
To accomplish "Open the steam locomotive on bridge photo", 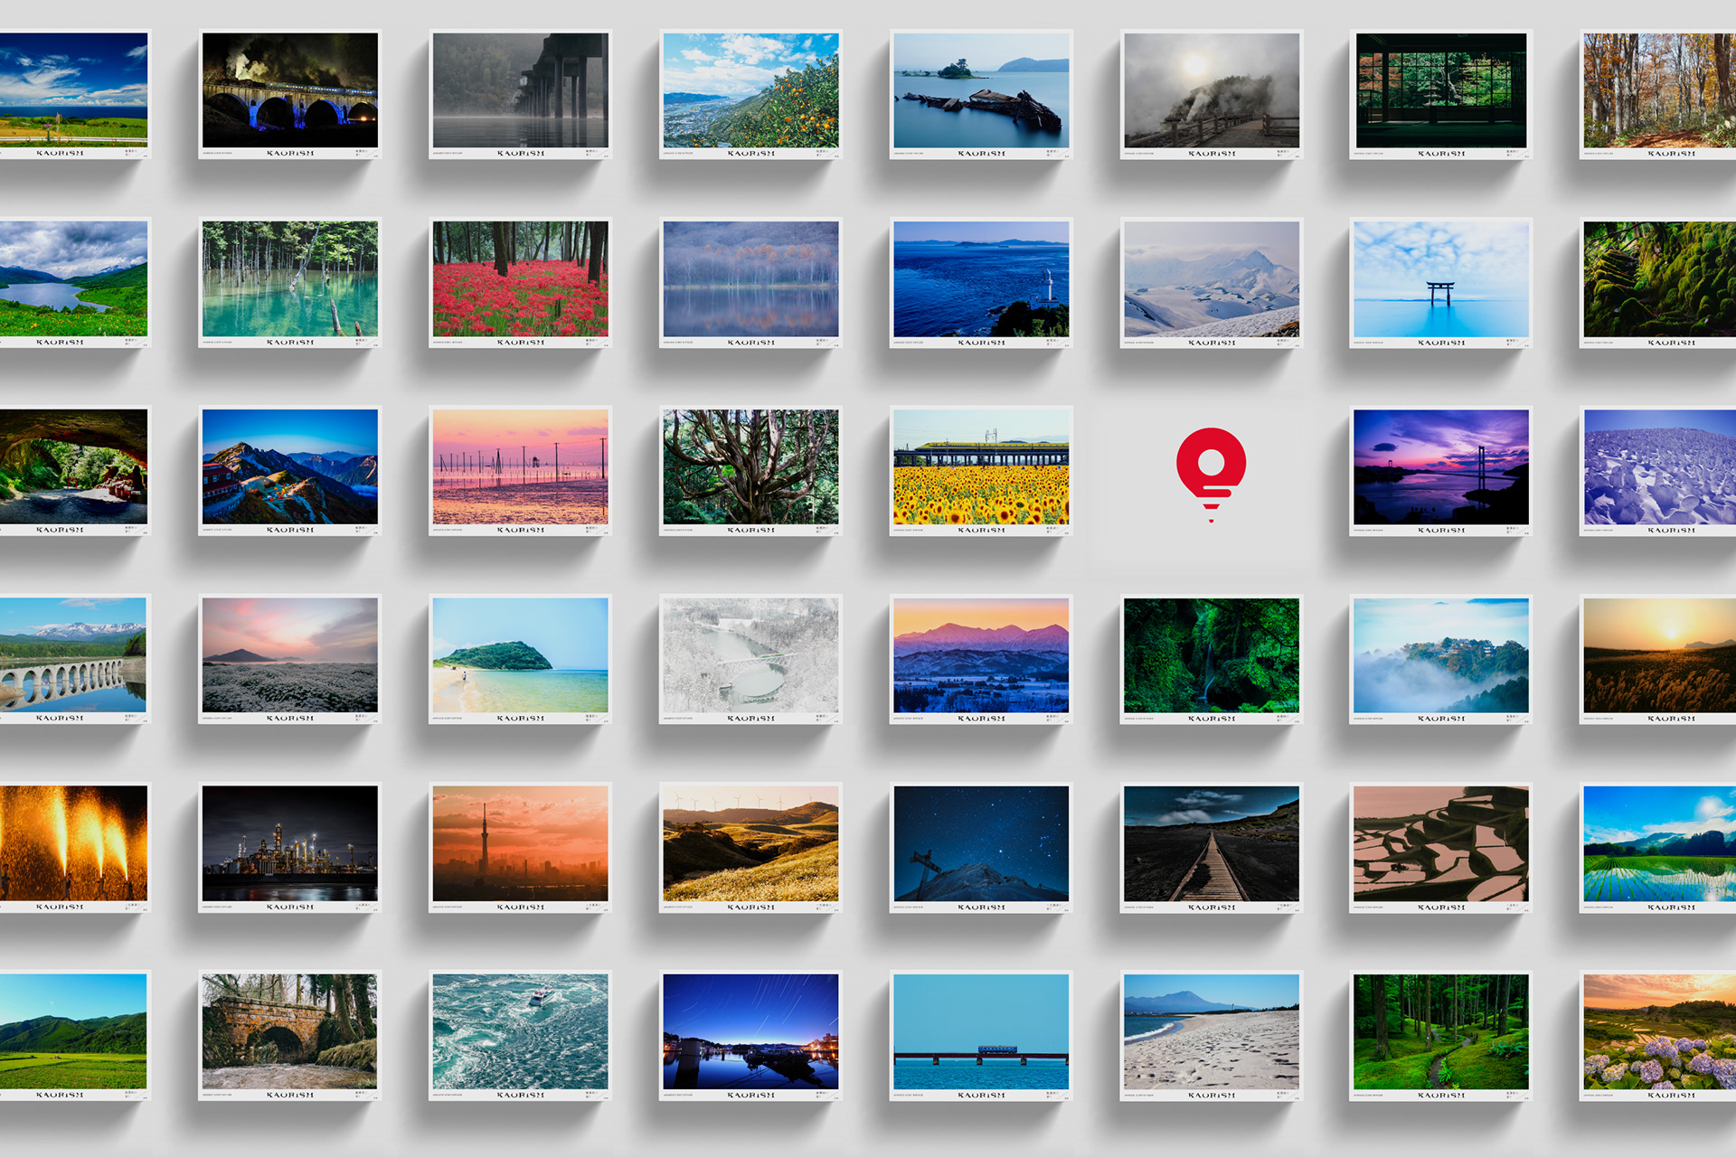I will coord(289,90).
